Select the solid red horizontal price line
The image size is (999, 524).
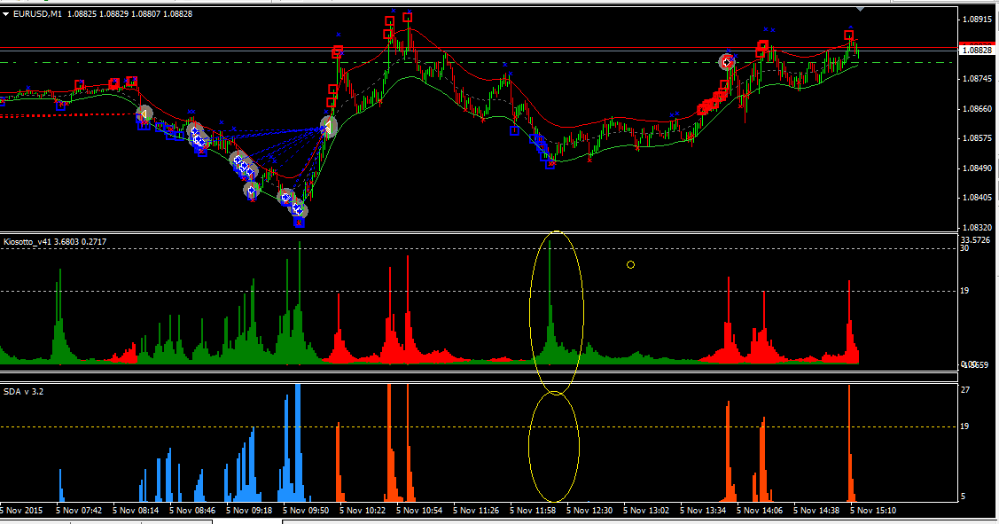pyautogui.click(x=478, y=48)
